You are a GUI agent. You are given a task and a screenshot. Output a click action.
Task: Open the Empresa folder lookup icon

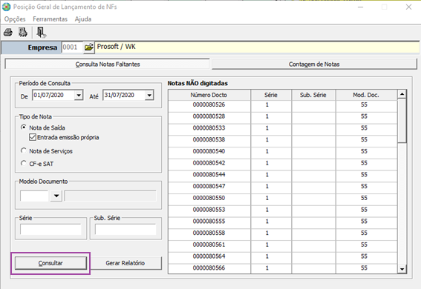pos(88,47)
